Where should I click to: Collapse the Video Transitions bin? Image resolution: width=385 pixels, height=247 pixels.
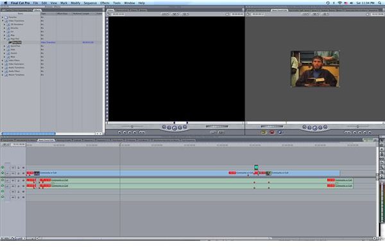(3, 21)
